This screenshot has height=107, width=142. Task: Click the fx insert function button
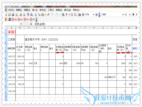coord(31,24)
